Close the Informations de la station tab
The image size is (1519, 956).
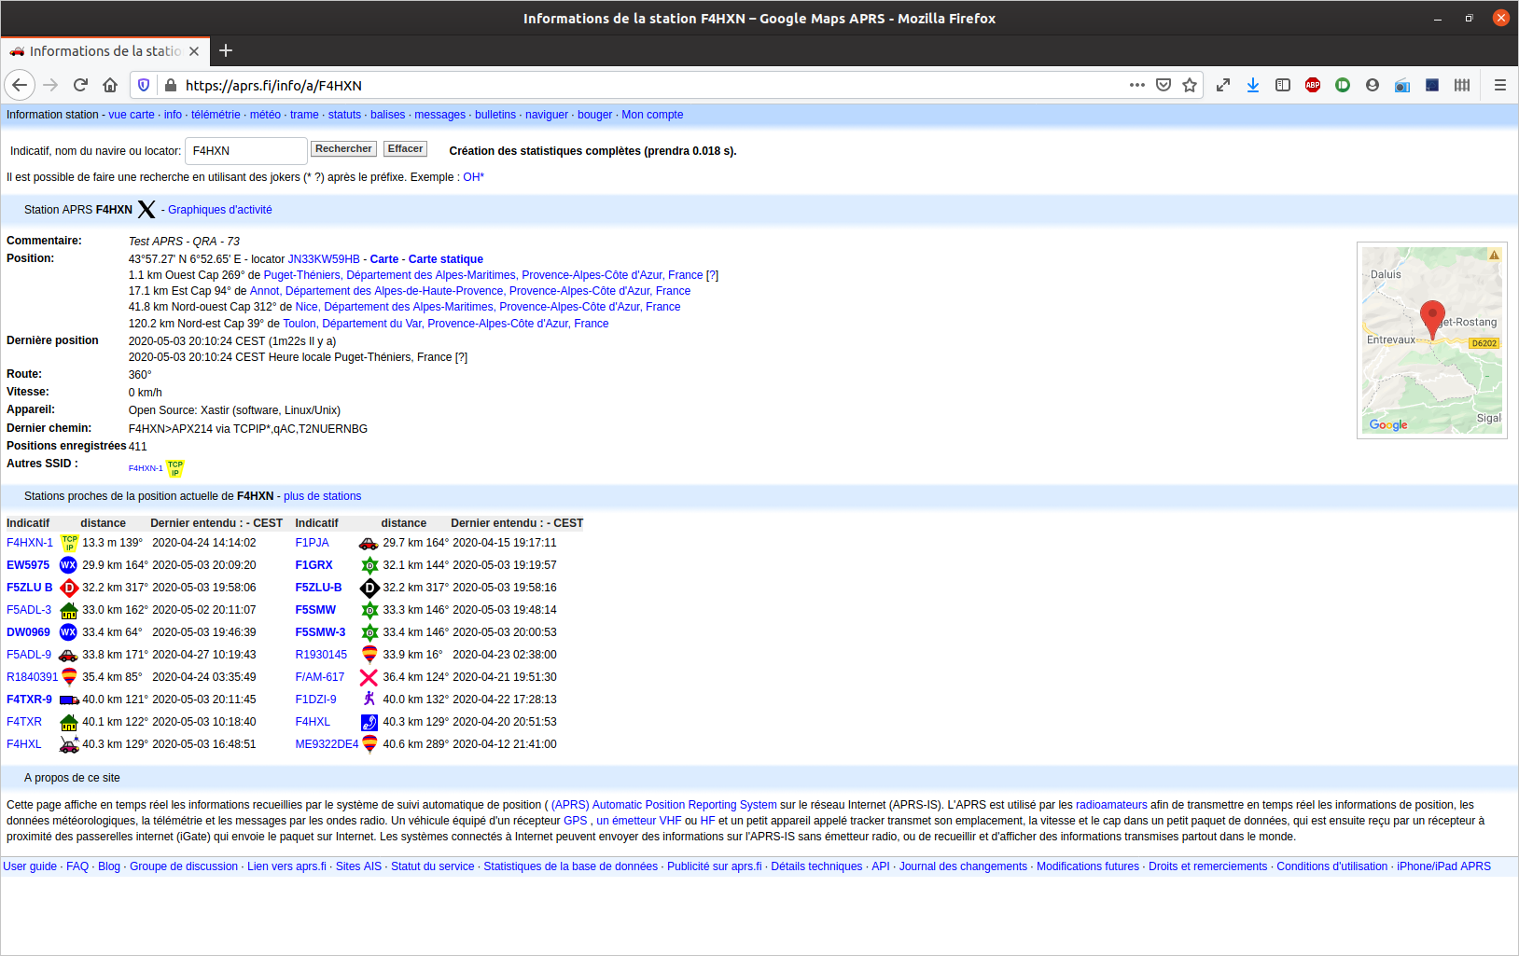point(194,51)
